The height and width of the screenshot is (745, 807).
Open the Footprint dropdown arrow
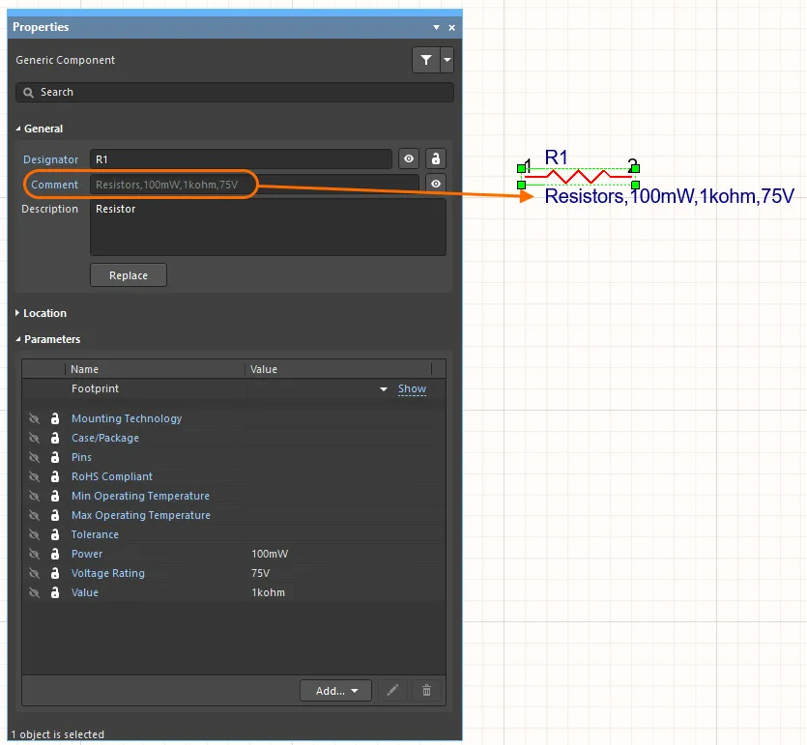tap(384, 389)
